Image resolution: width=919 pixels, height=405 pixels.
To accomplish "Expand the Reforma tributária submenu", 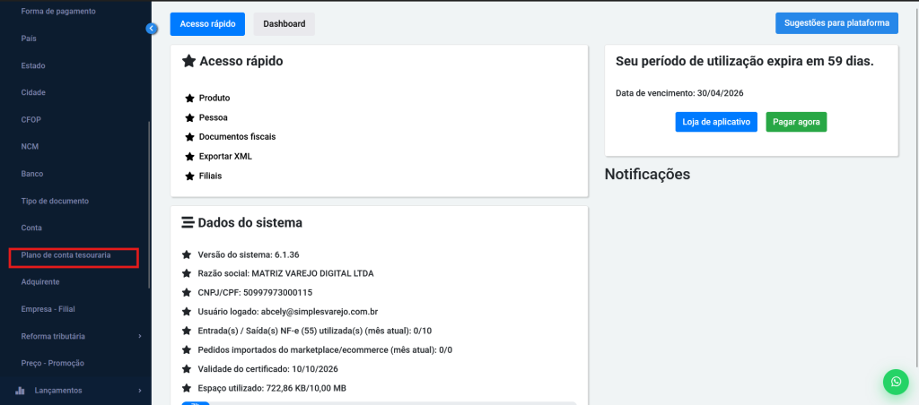I will click(x=139, y=336).
